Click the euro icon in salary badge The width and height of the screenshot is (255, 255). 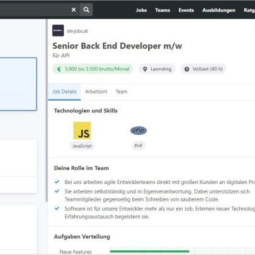59,69
